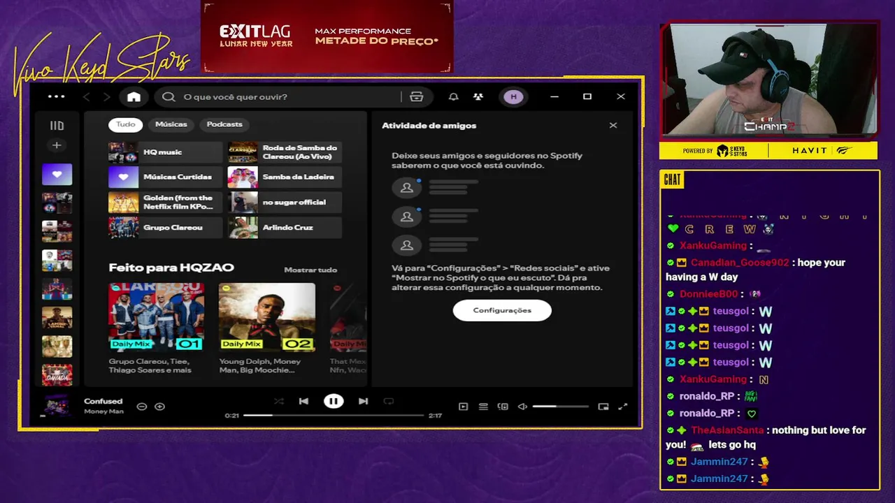Open Arlindo Cruz shortcut

[285, 227]
